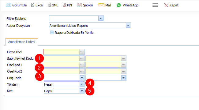Image resolution: width=199 pixels, height=110 pixels.
Task: Open the hamburger menu icon
Action: [x=155, y=5]
